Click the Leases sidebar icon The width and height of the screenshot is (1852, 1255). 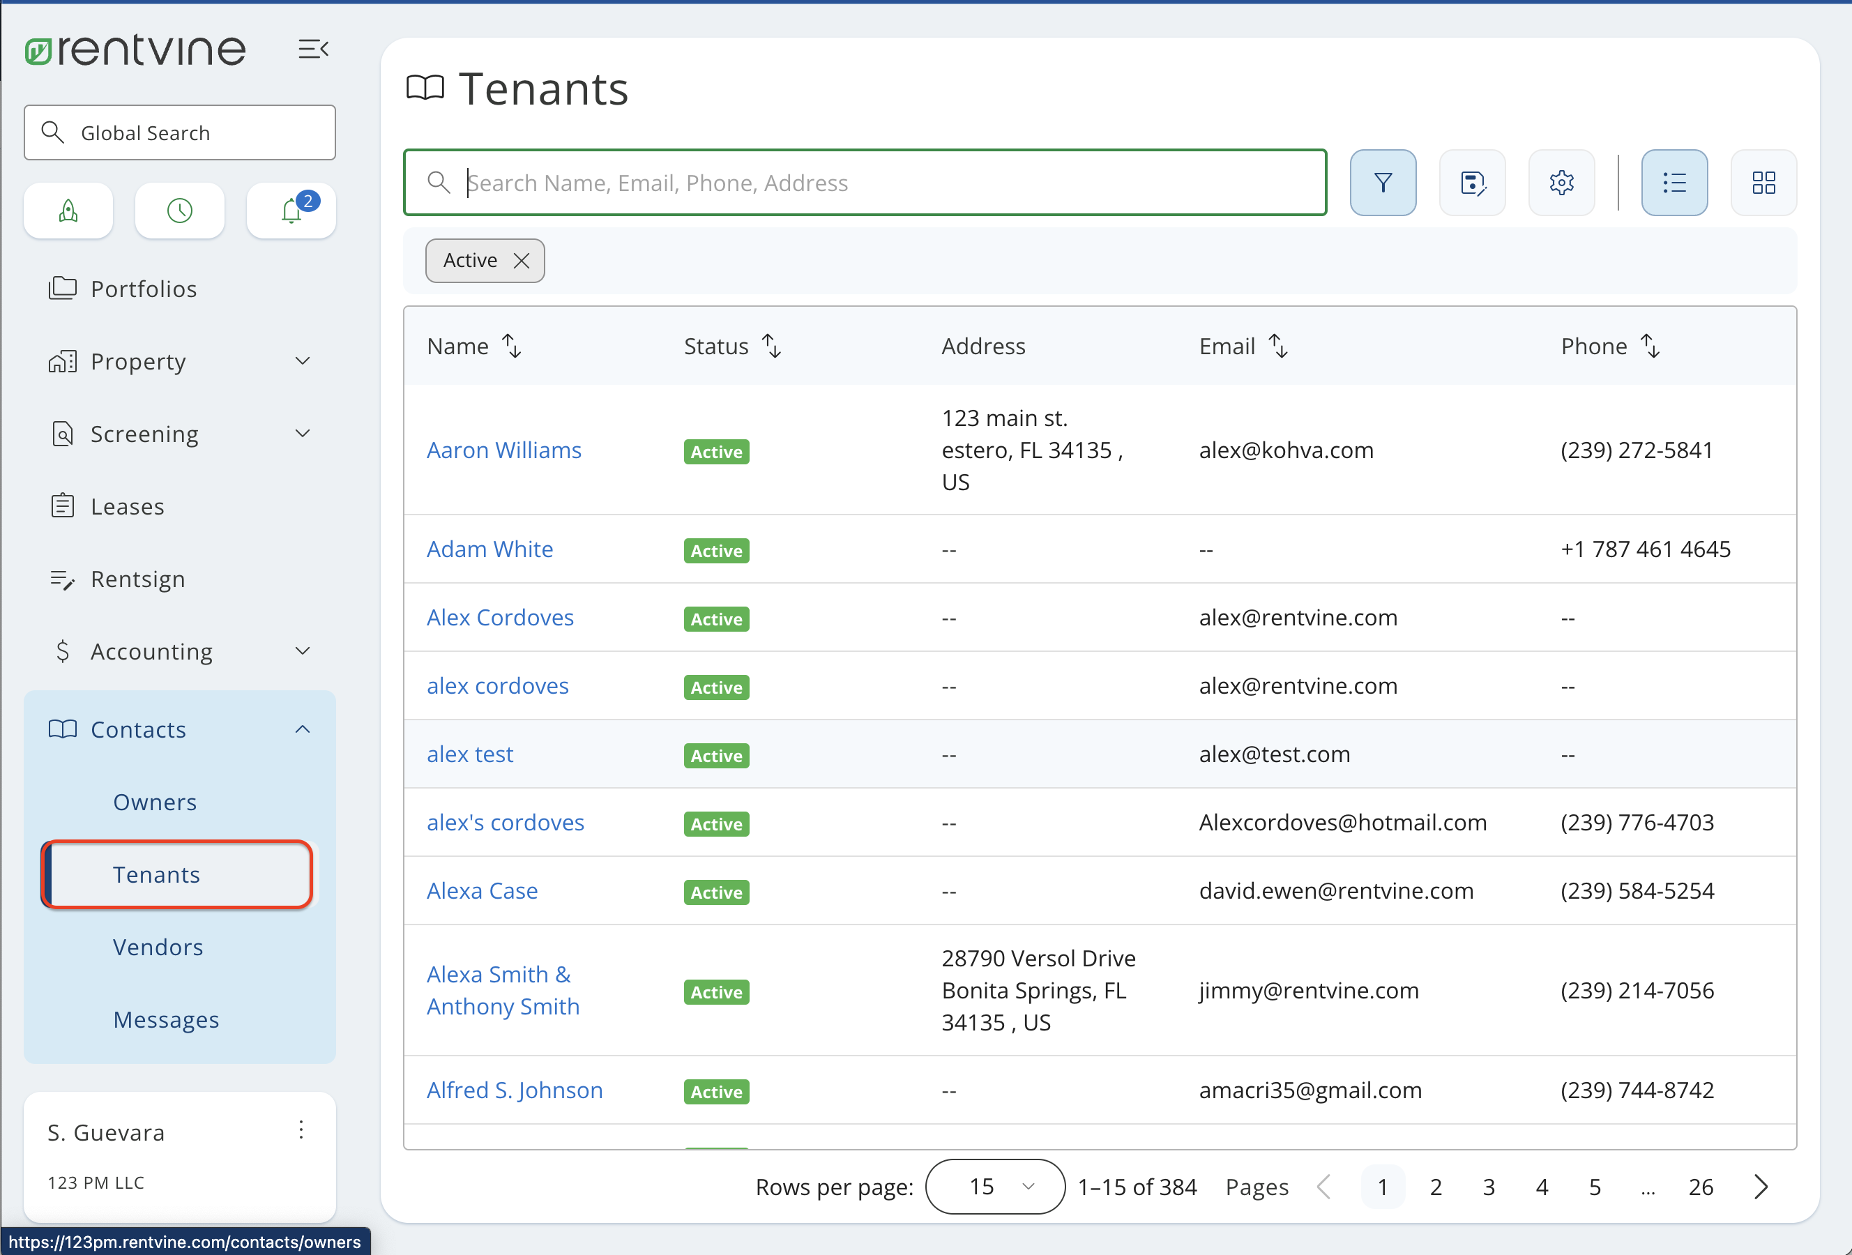click(x=63, y=506)
